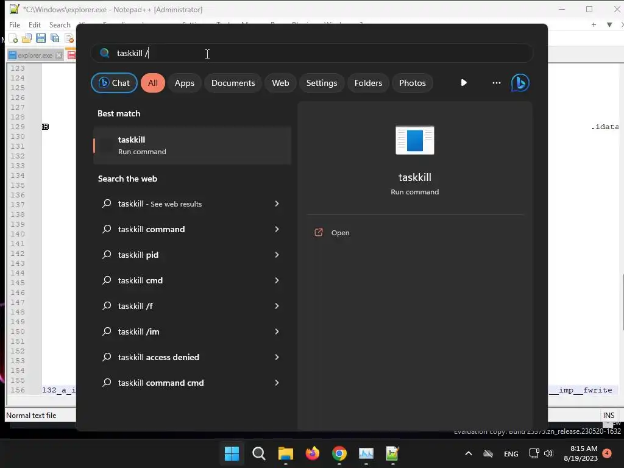This screenshot has height=468, width=624.
Task: Click the fold marker at line 129
Action: (45, 127)
